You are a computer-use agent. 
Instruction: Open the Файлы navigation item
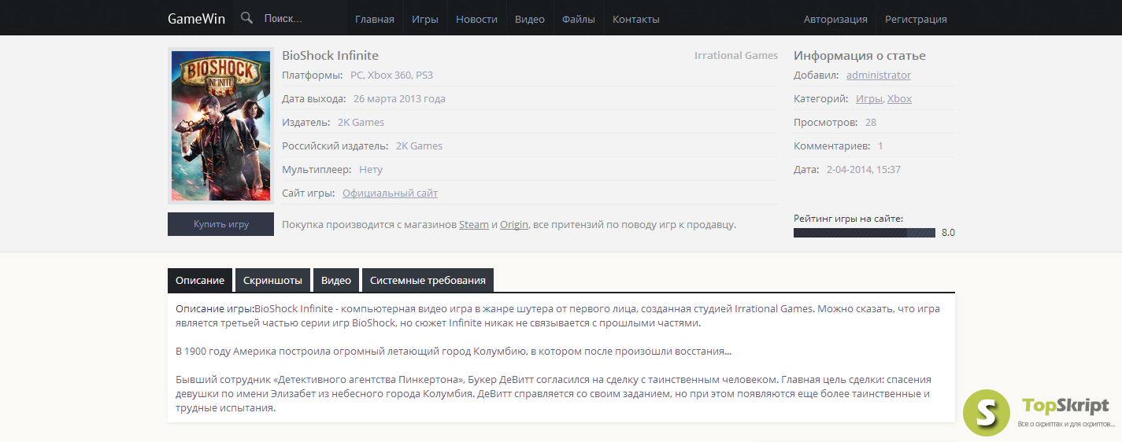[x=579, y=19]
